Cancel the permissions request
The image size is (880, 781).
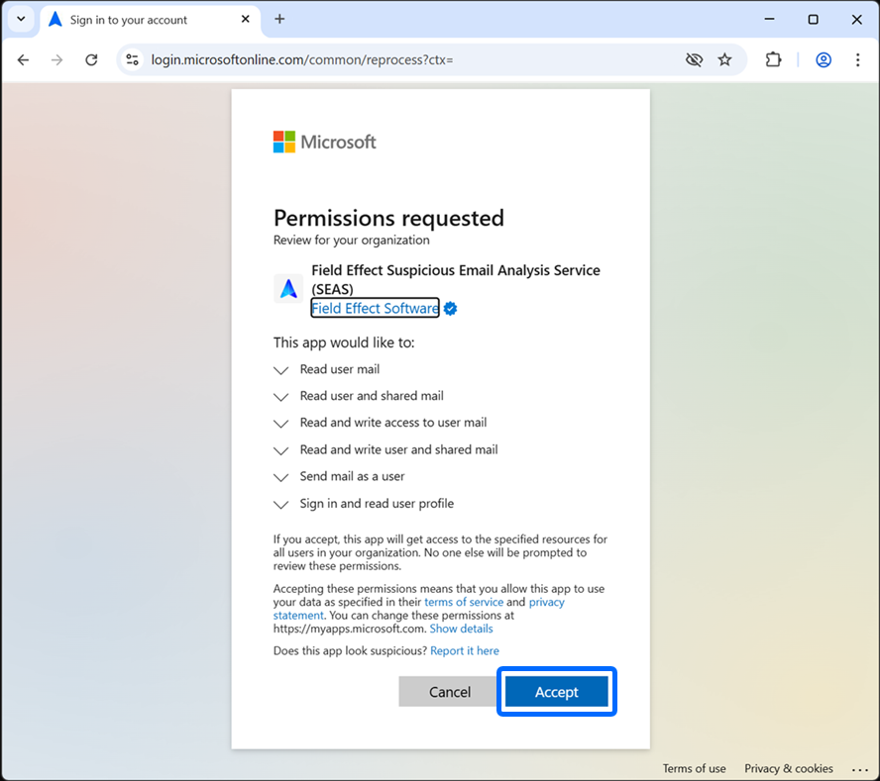450,691
